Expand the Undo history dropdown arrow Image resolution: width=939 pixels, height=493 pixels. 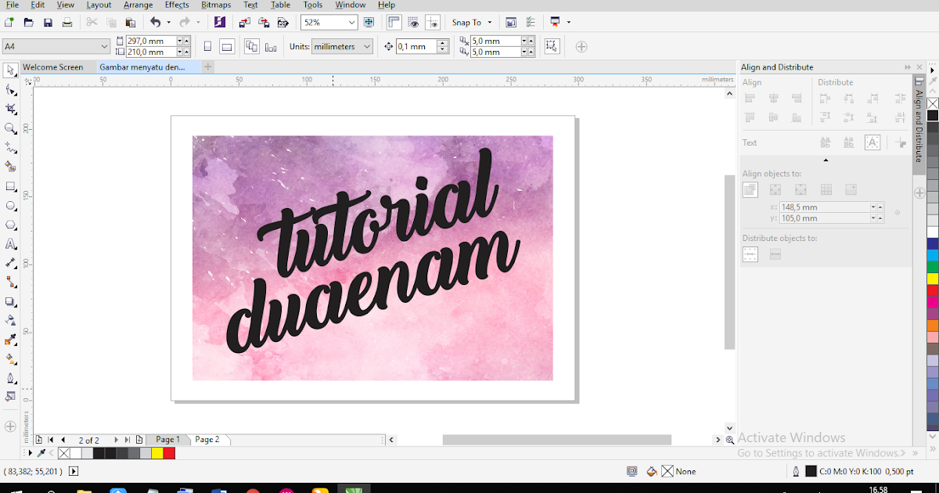(170, 23)
